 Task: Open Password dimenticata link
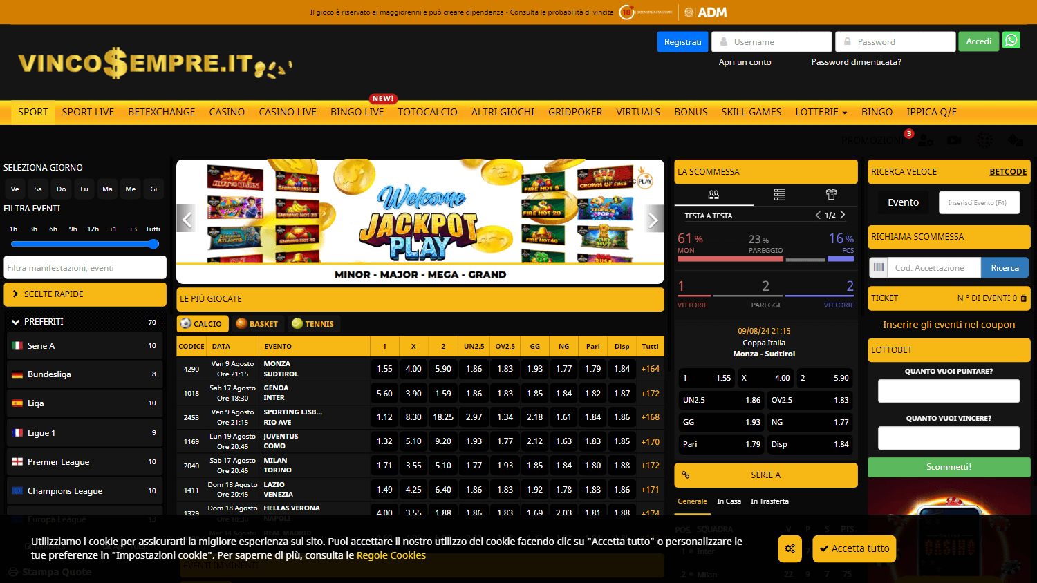pyautogui.click(x=856, y=62)
